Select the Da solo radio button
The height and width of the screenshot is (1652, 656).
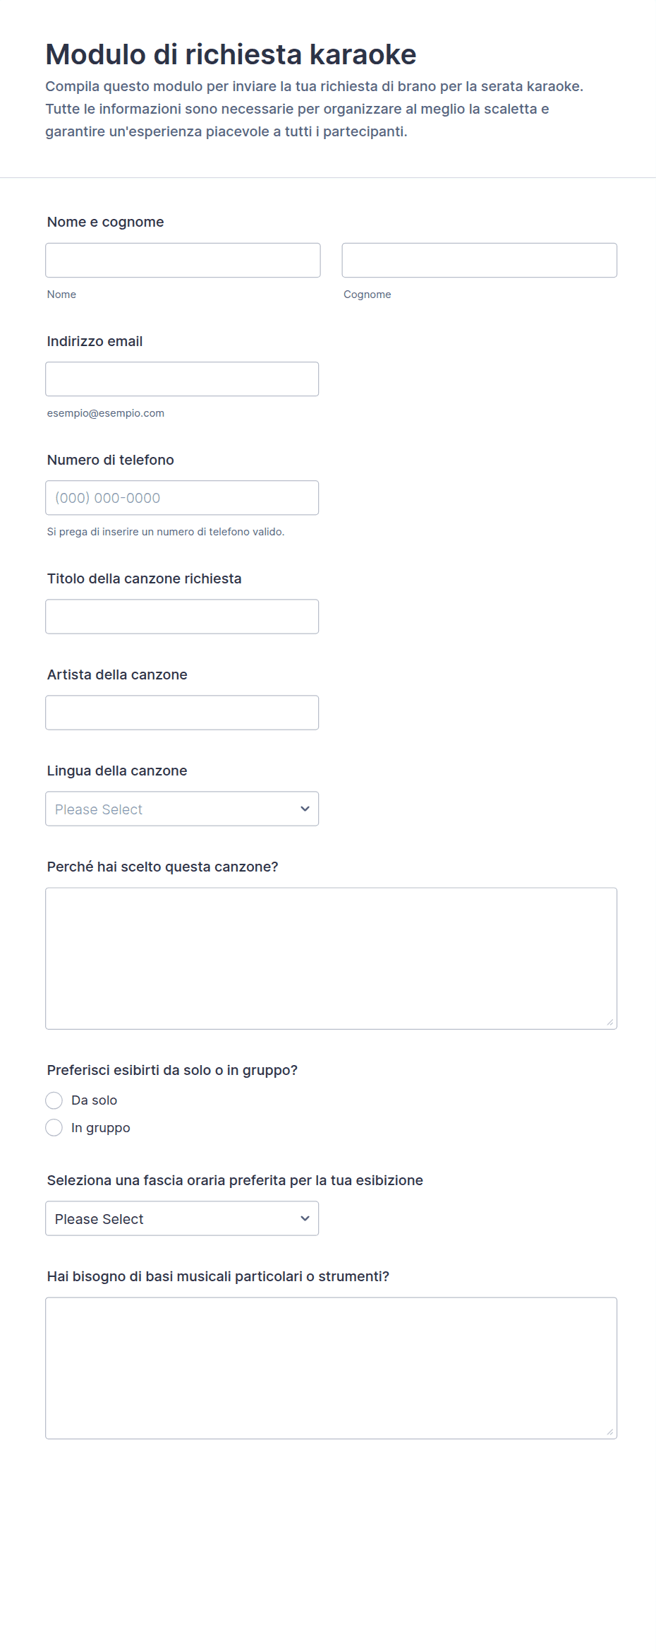point(54,1100)
